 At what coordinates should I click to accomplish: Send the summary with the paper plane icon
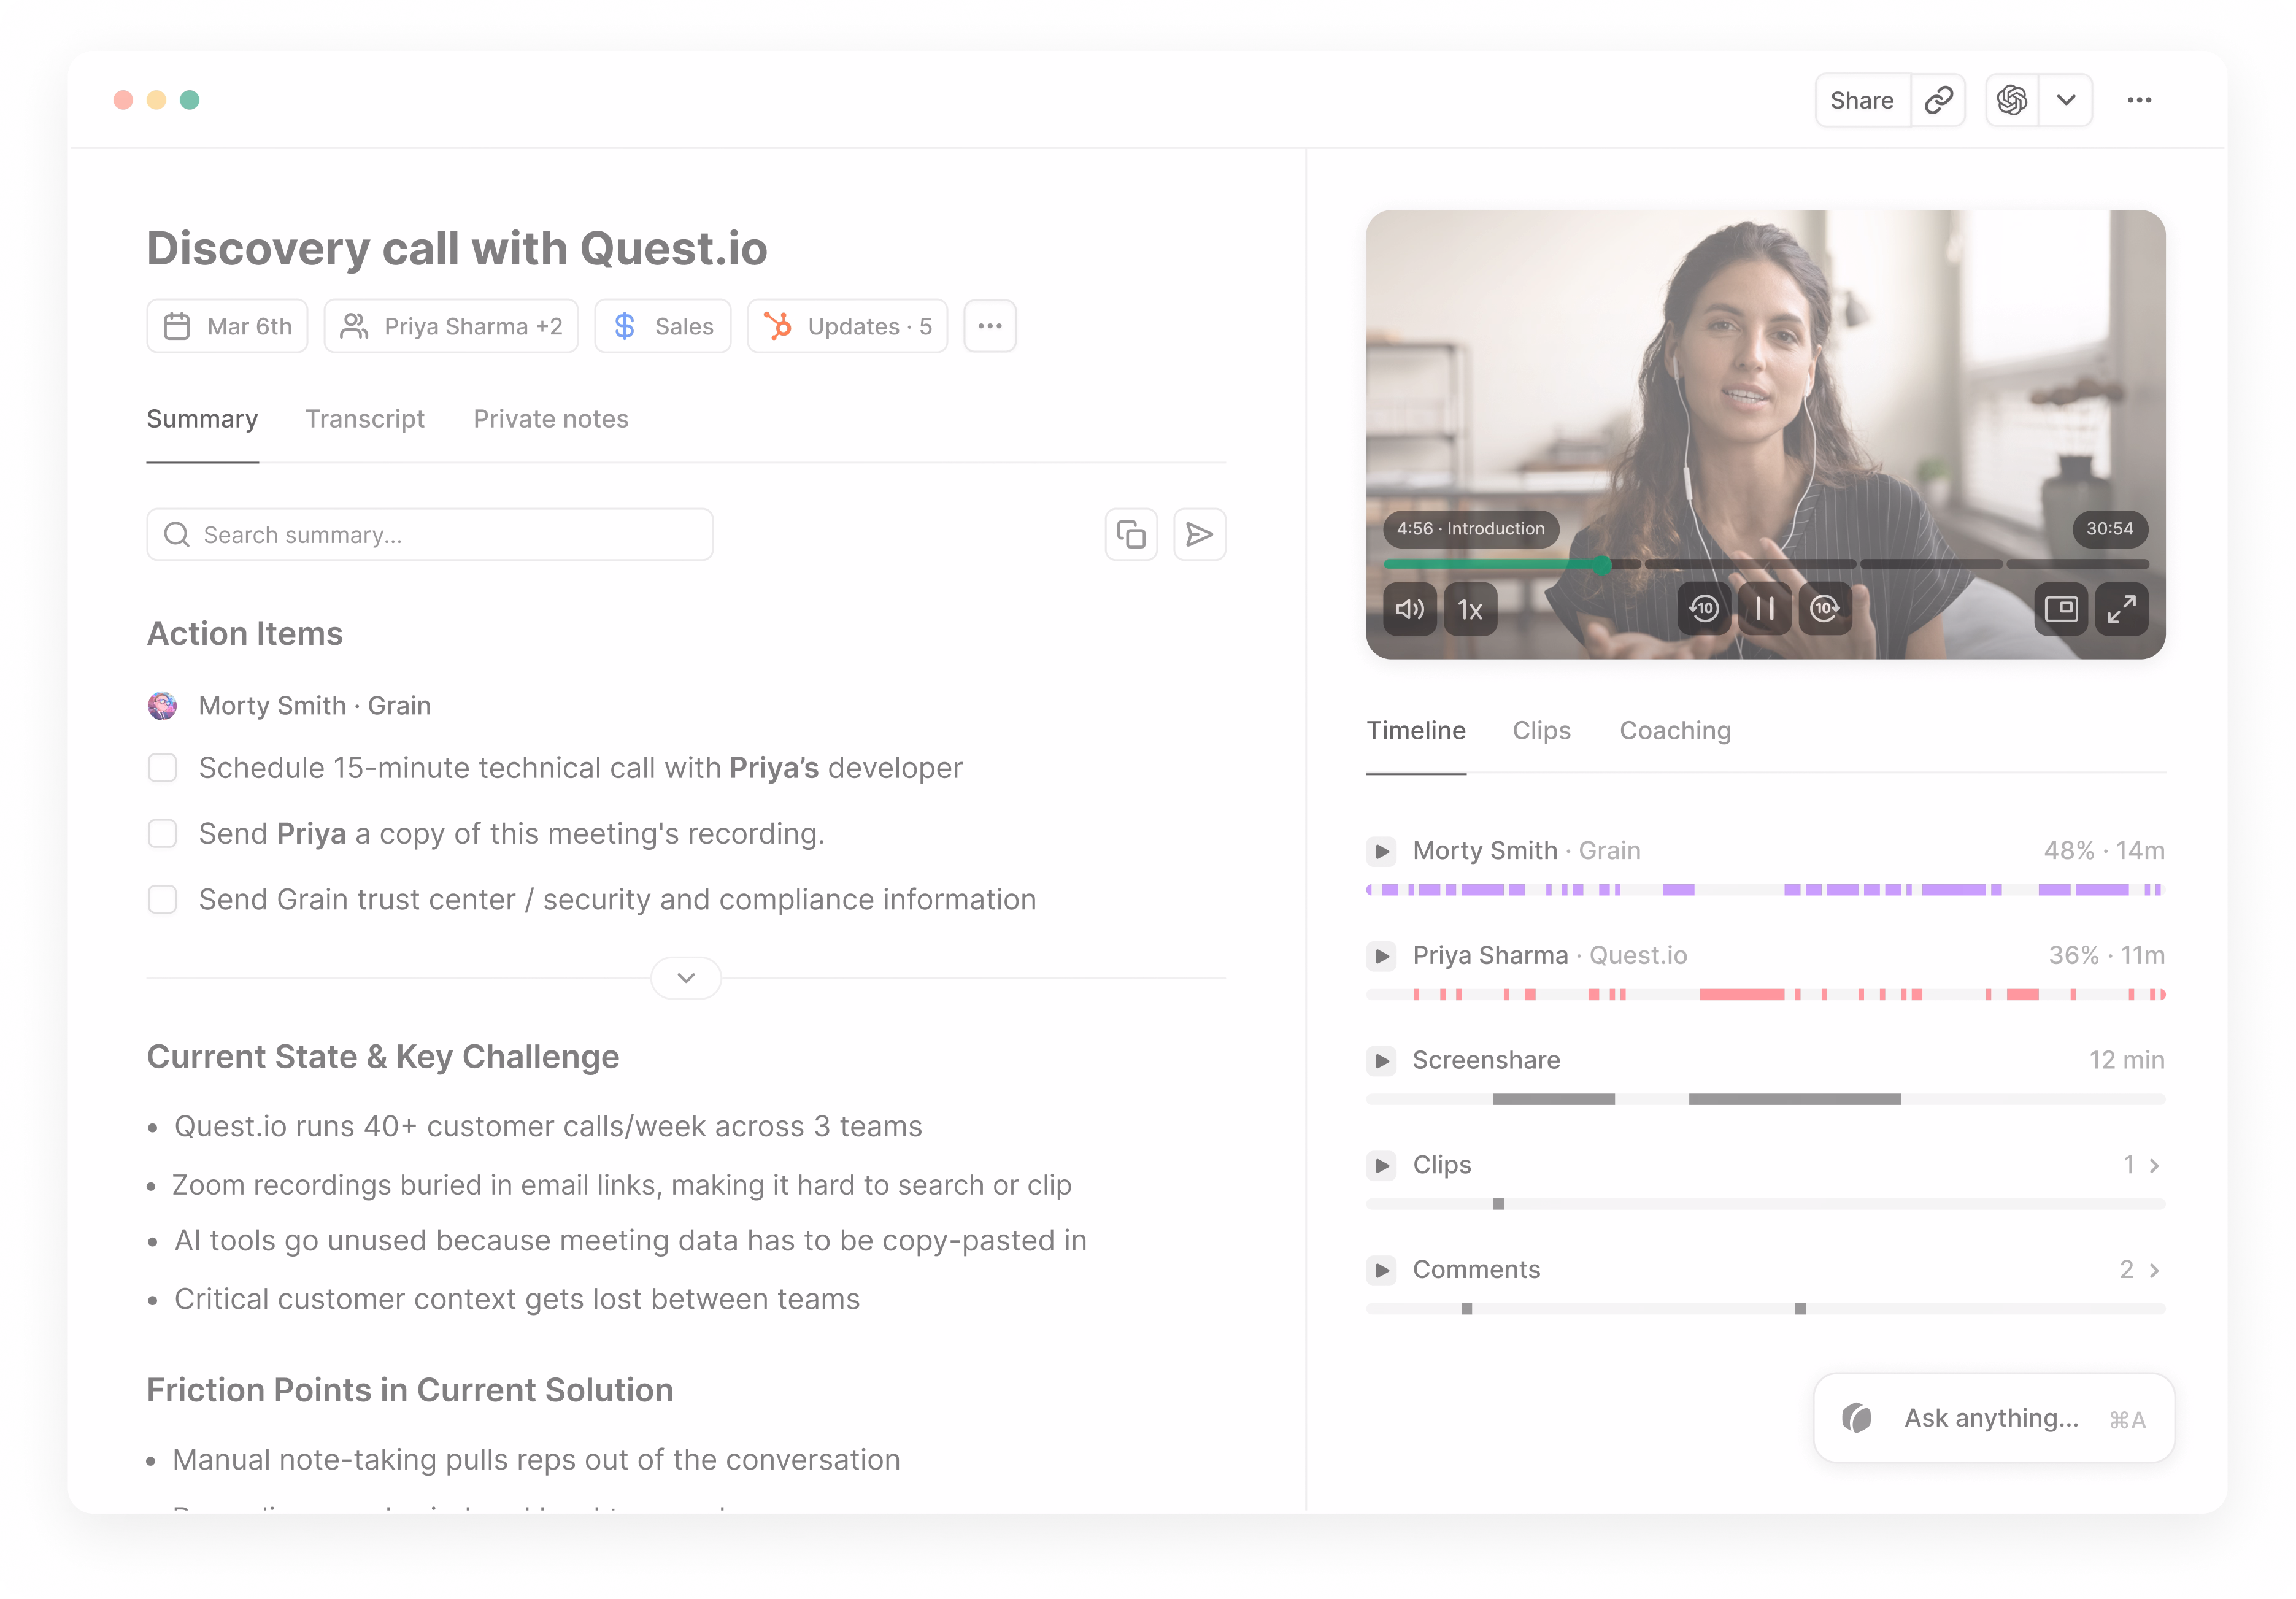pos(1199,535)
